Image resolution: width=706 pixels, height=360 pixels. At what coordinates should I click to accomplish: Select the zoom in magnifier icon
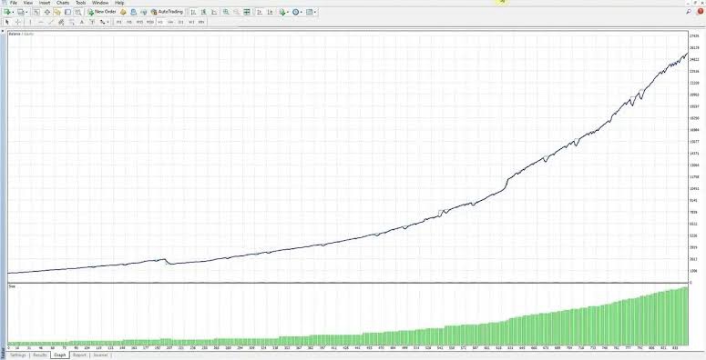226,12
